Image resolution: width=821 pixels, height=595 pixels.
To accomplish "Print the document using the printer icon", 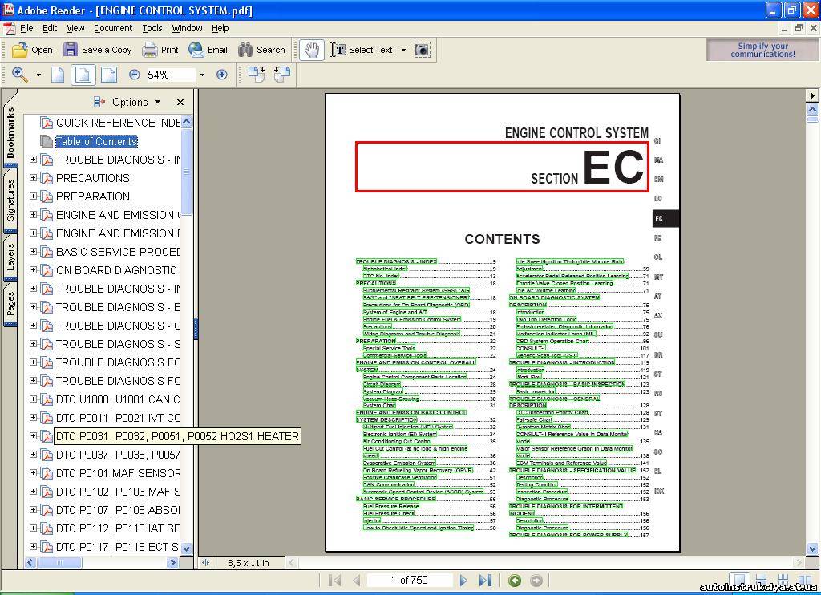I will (x=150, y=50).
